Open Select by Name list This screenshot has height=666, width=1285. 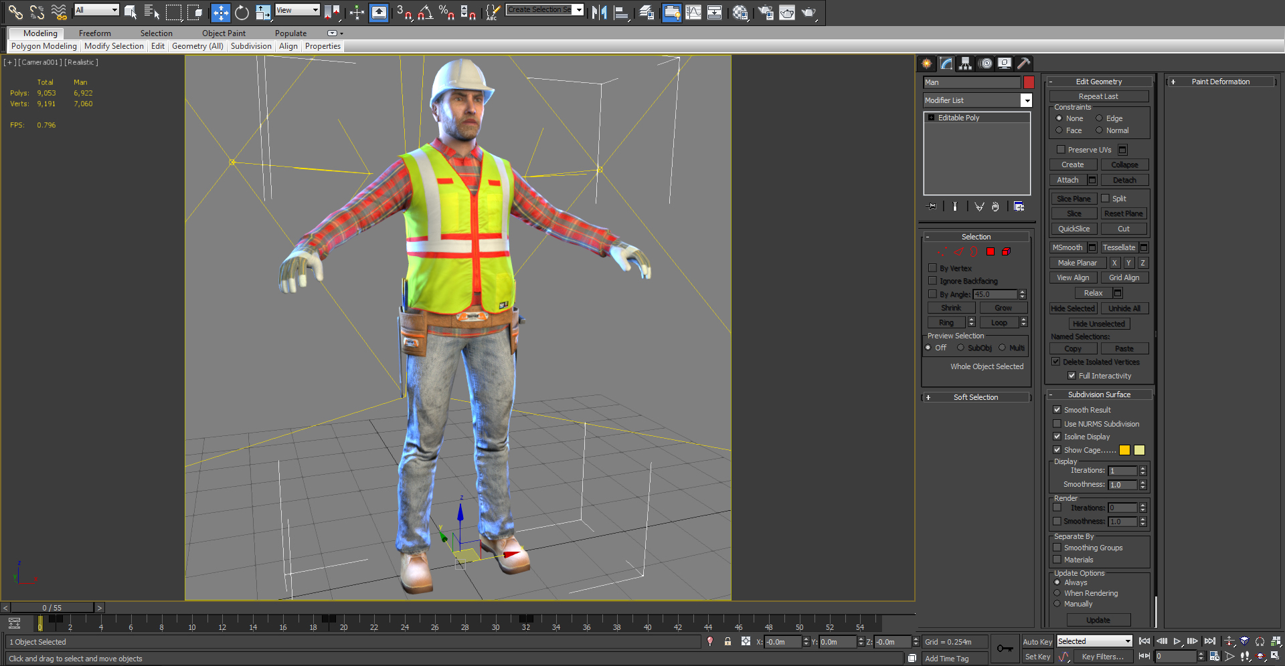coord(152,12)
